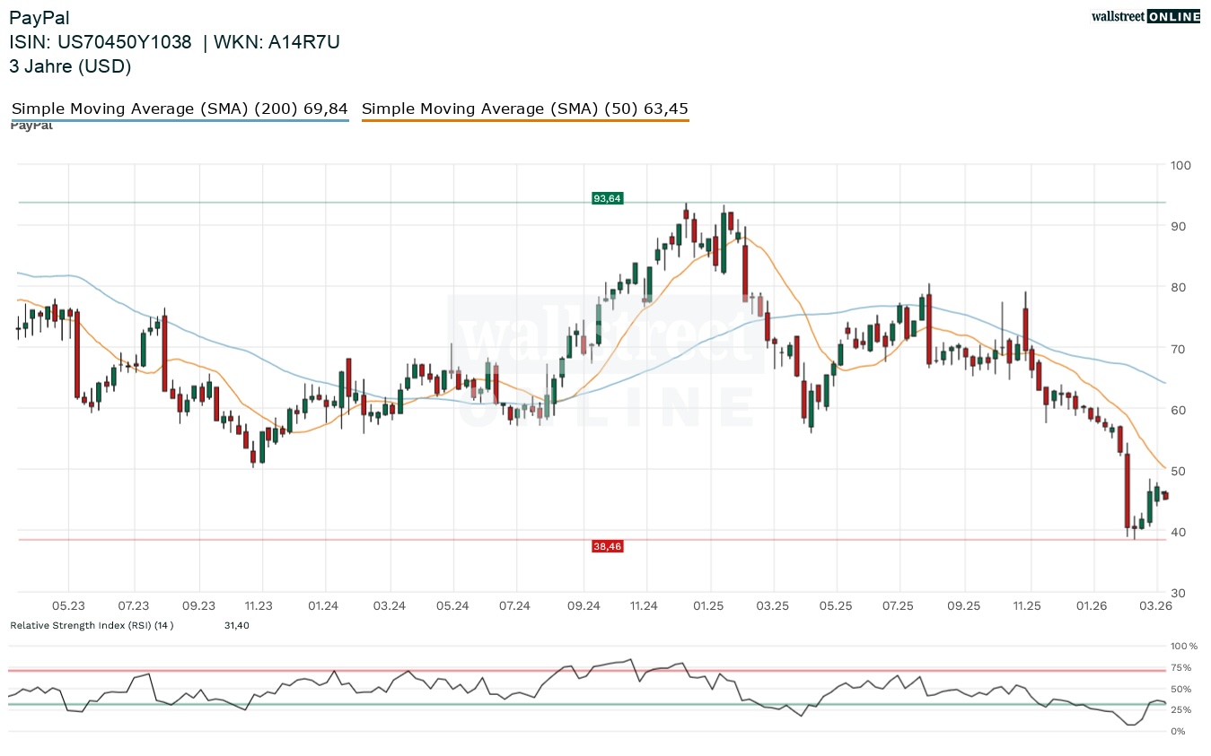Click the 01.25 date label on x-axis

click(708, 606)
